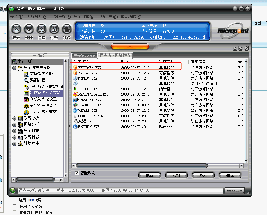Toggle the 智能识别 checkbox
267x215 pixels.
(x=77, y=173)
